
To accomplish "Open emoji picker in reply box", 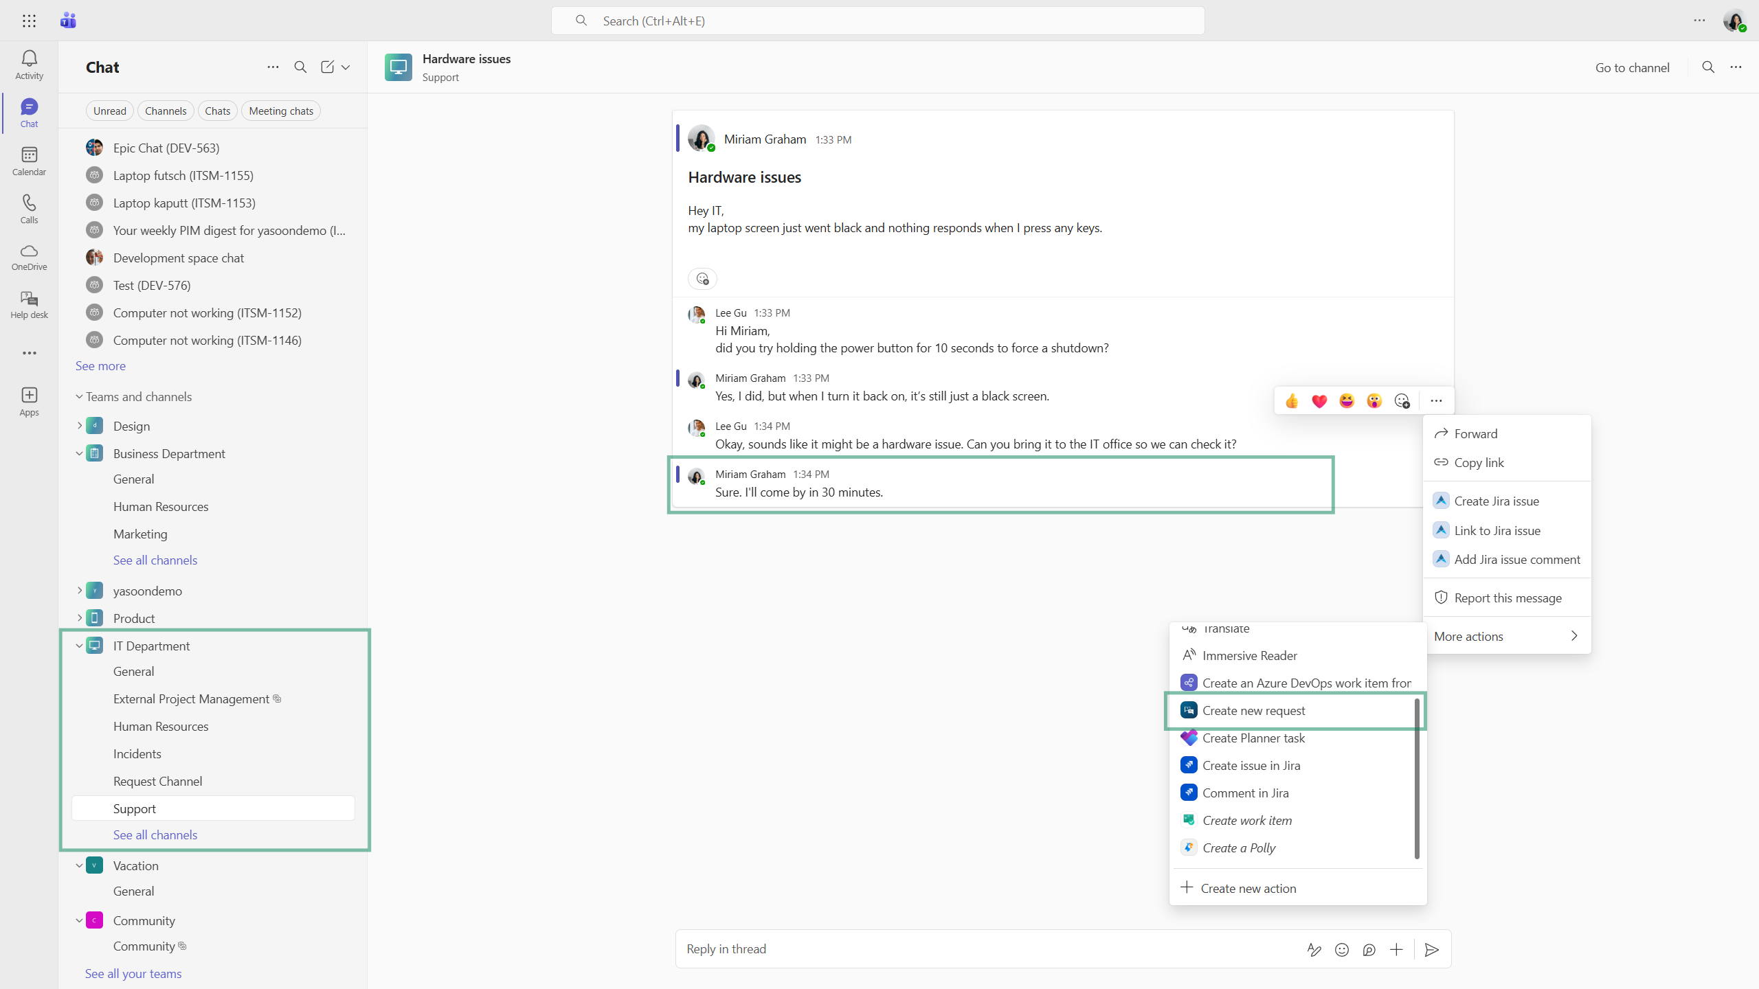I will pyautogui.click(x=1341, y=950).
